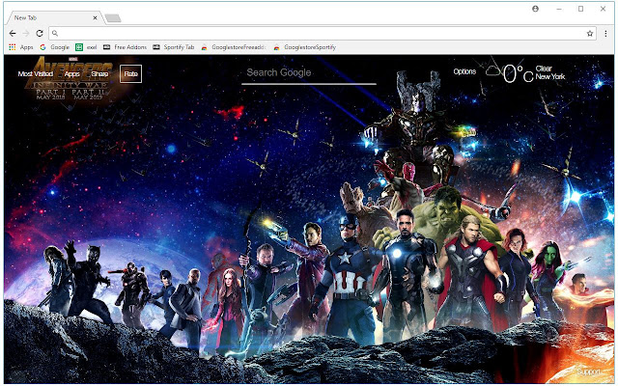618x386 pixels.
Task: Open the GooglestoreSportify bookmark
Action: pyautogui.click(x=305, y=47)
